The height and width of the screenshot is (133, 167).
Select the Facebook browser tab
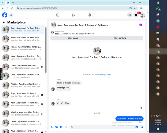coord(8,3)
